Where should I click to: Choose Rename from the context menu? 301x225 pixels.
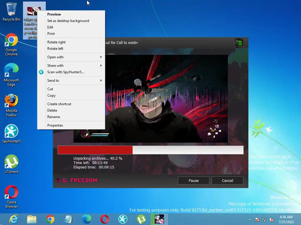(x=71, y=117)
